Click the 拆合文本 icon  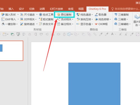(41, 24)
